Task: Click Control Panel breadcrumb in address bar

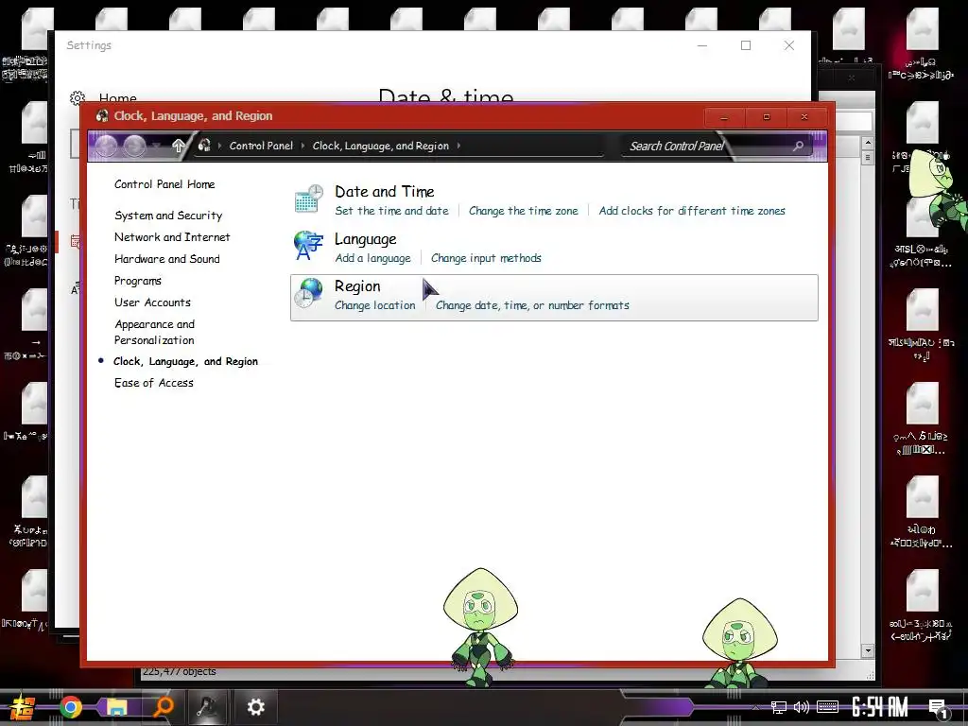Action: pos(261,146)
